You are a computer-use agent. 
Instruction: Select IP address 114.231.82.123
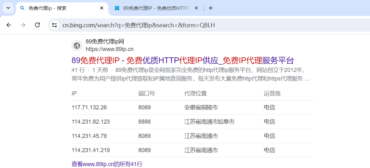pyautogui.click(x=91, y=122)
